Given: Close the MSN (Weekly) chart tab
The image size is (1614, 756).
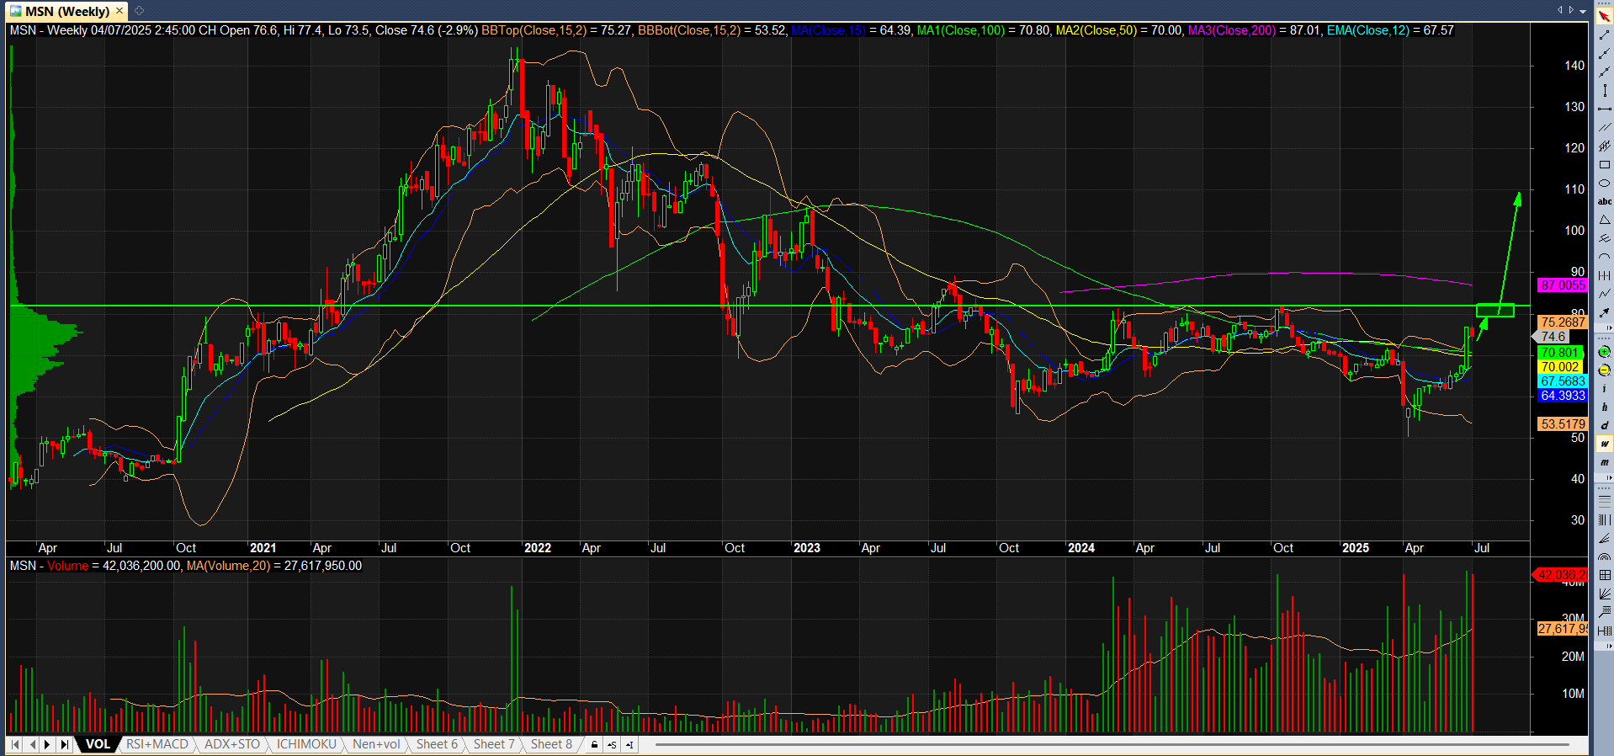Looking at the screenshot, I should pyautogui.click(x=119, y=11).
